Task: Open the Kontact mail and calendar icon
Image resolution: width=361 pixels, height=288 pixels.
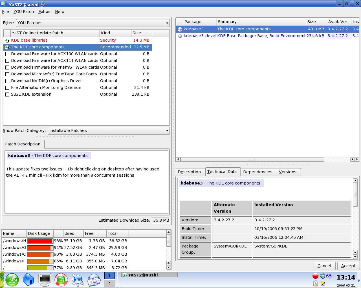Action: [x=94, y=280]
